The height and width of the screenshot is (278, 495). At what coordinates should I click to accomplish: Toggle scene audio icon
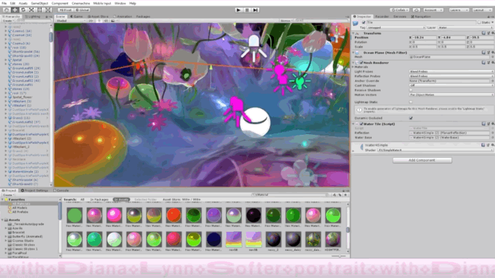(x=106, y=21)
